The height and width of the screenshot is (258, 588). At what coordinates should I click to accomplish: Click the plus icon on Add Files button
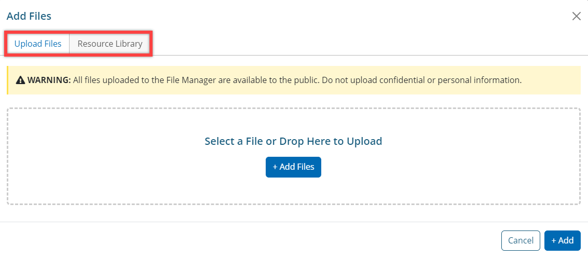click(x=275, y=167)
